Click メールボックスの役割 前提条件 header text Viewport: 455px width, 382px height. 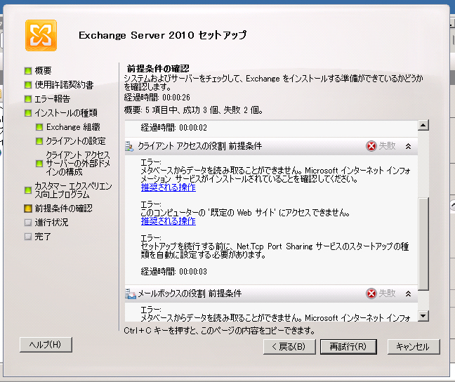pyautogui.click(x=190, y=294)
